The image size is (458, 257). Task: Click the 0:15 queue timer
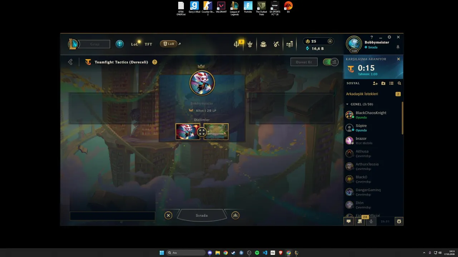point(366,68)
